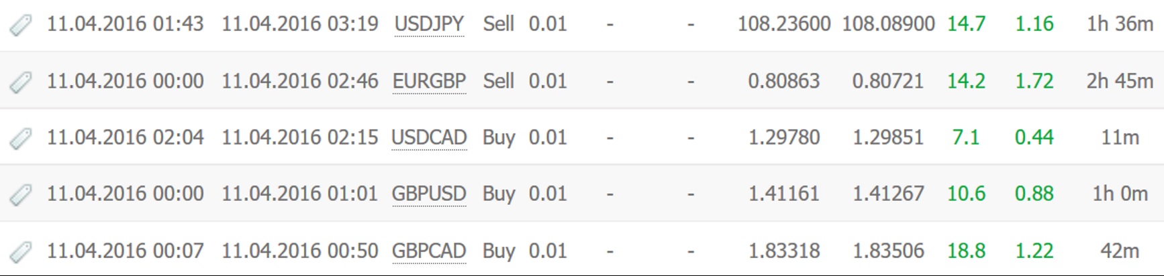Select the Sell action on the EURGBP row
Viewport: 1164px width, 276px height.
(x=498, y=81)
